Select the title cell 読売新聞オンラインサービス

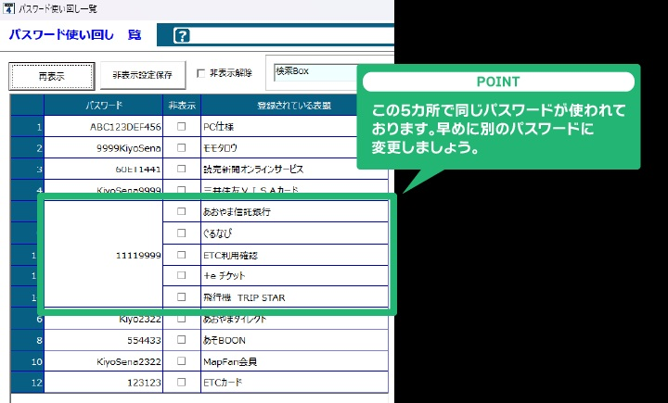[294, 169]
